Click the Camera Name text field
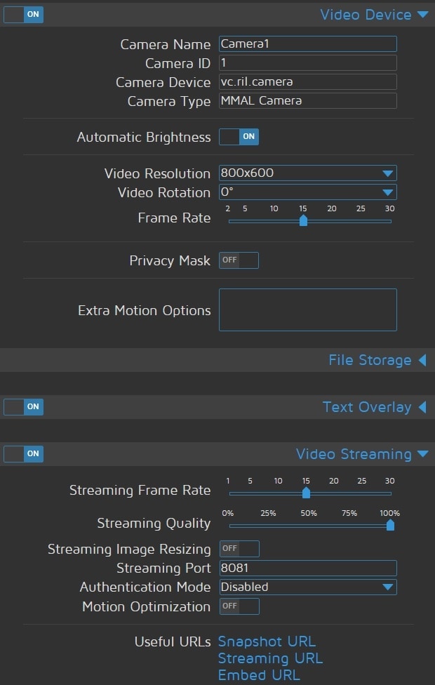Screen dimensions: 435x685 point(308,44)
